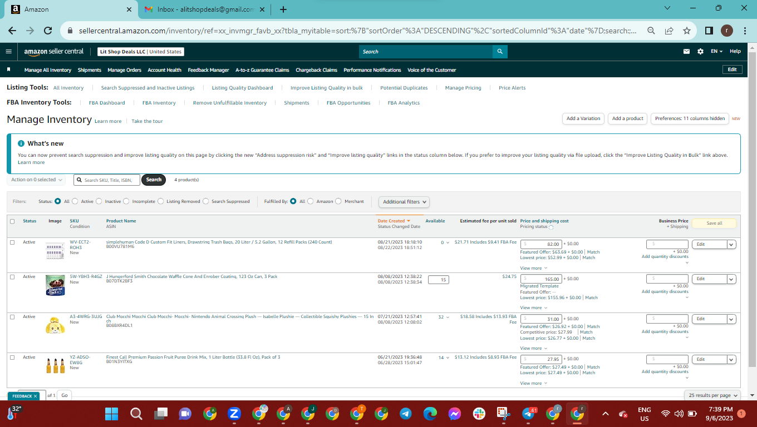Open Telegram in the taskbar

406,414
